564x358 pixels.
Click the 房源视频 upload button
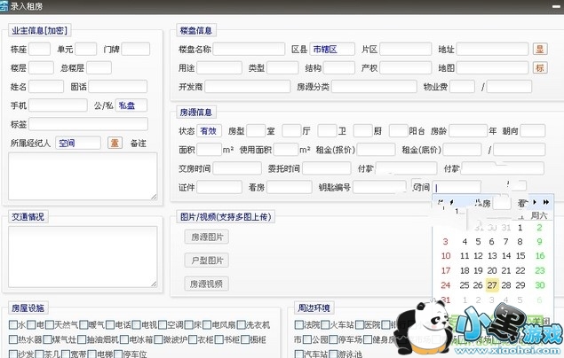coord(205,284)
